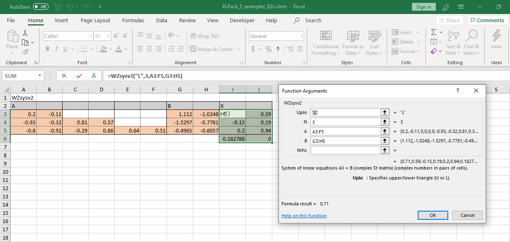Open the Comments button
The image size is (510, 242).
coord(487,20)
